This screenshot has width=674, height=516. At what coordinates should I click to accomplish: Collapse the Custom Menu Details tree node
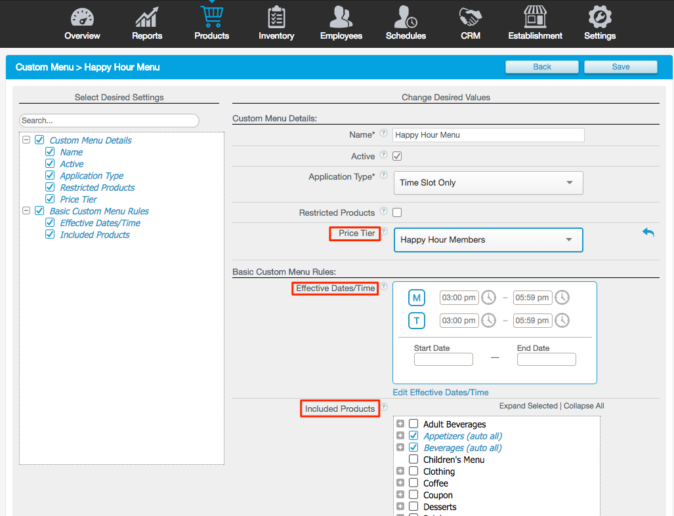point(26,140)
